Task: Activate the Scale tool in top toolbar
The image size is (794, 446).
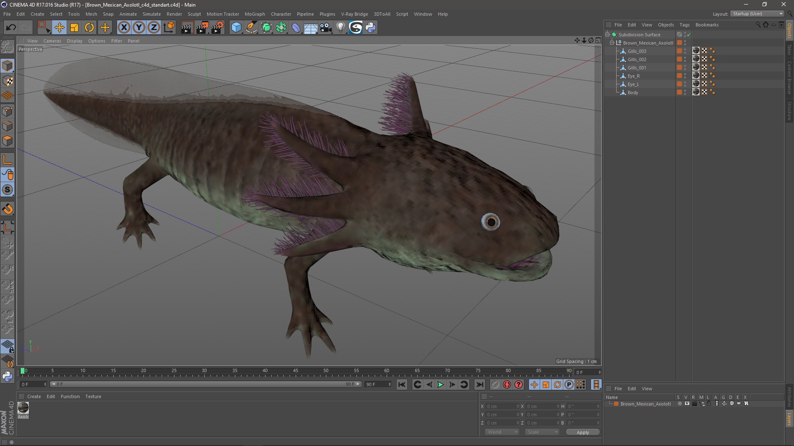Action: pos(74,28)
